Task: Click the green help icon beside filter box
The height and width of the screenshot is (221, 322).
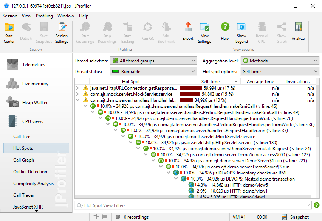Action: pyautogui.click(x=317, y=205)
